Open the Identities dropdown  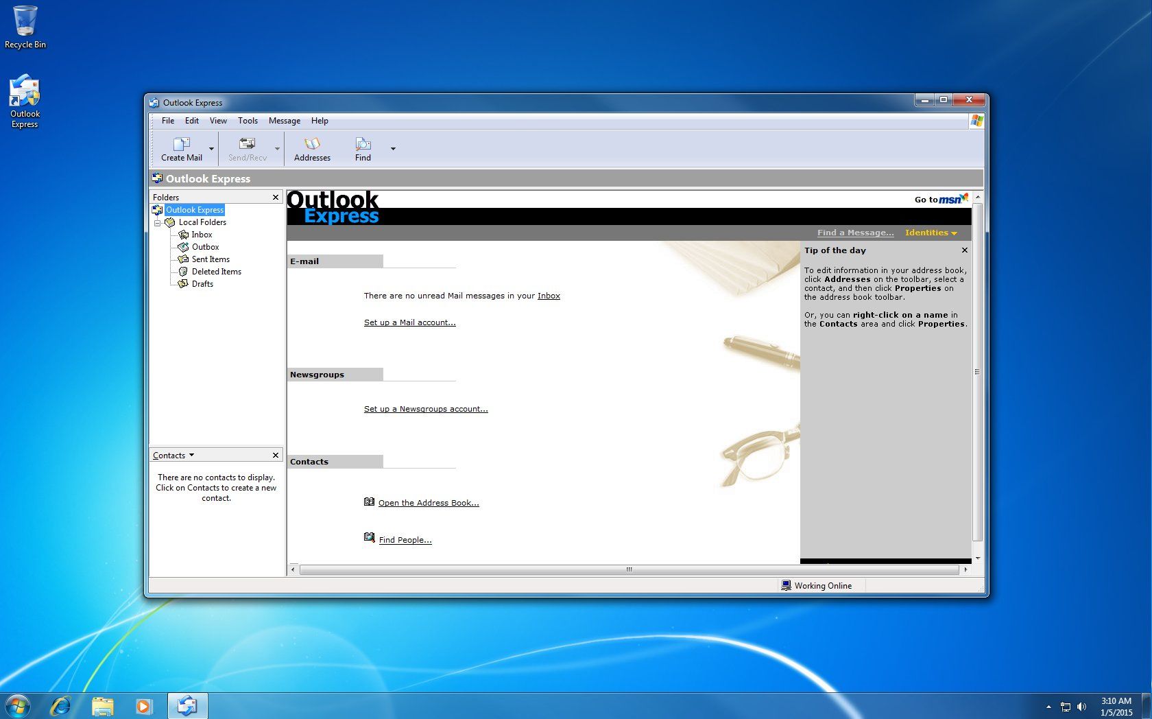pos(931,233)
